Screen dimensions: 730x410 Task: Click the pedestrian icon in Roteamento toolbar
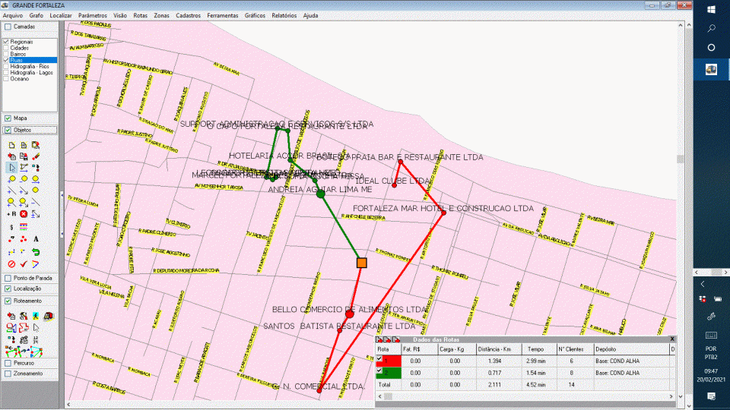[36, 316]
